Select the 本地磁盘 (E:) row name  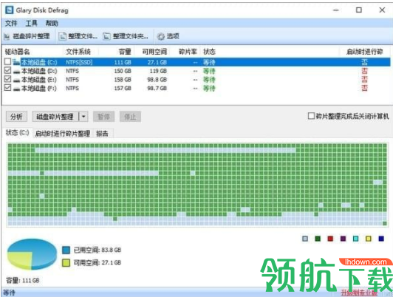point(39,80)
